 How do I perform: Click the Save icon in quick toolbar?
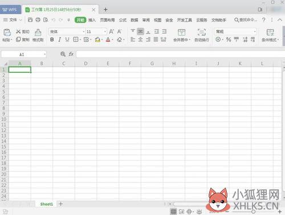pyautogui.click(x=30, y=19)
